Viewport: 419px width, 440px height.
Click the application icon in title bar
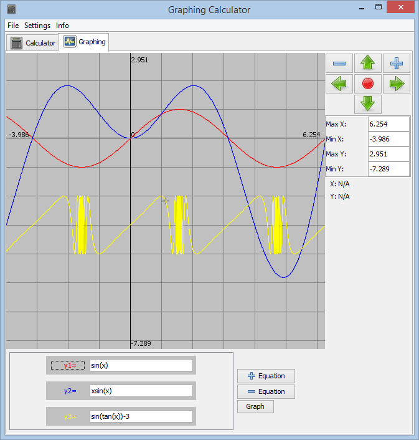[x=11, y=9]
